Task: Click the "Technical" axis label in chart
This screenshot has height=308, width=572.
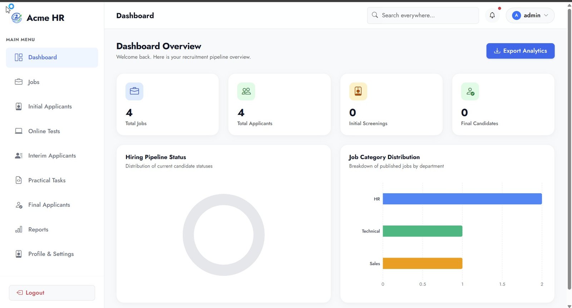Action: [371, 231]
